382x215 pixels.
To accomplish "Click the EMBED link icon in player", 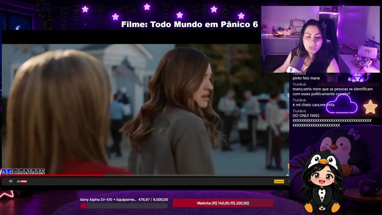I will point(22,181).
